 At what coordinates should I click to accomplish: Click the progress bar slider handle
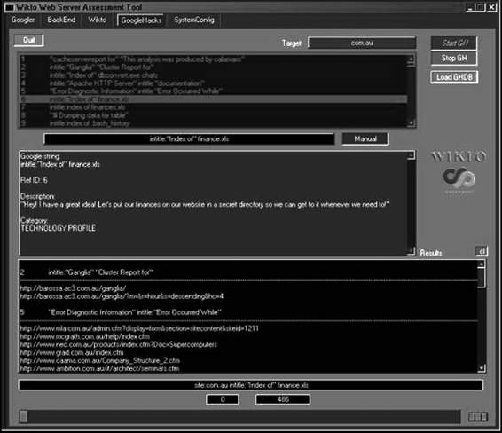[24, 417]
